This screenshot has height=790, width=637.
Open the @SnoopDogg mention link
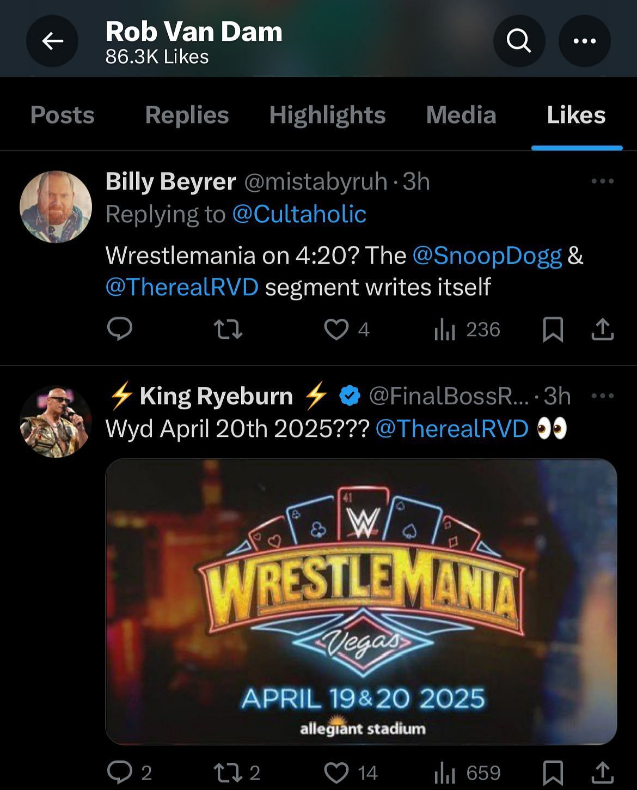click(x=487, y=255)
